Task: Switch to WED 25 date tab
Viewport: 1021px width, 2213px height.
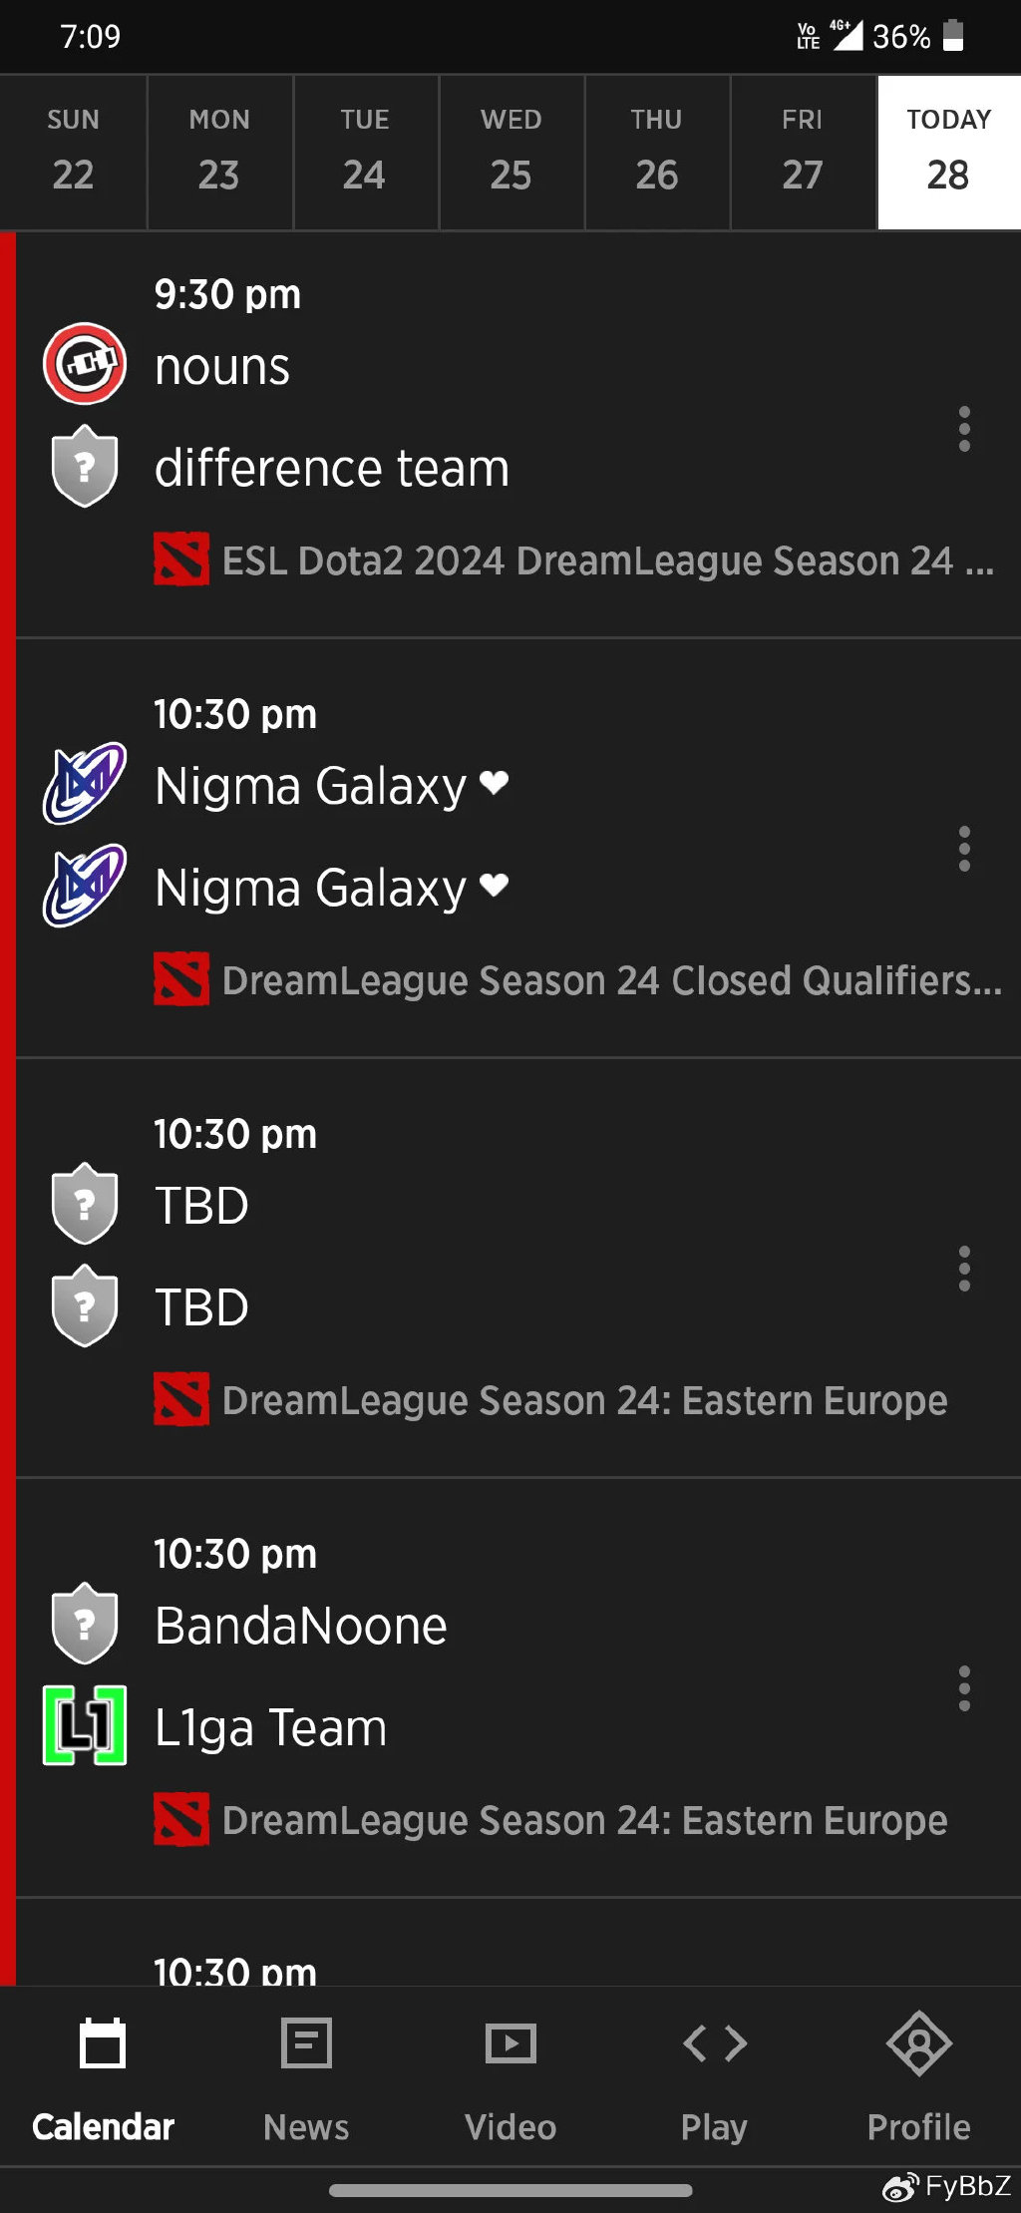Action: click(510, 153)
